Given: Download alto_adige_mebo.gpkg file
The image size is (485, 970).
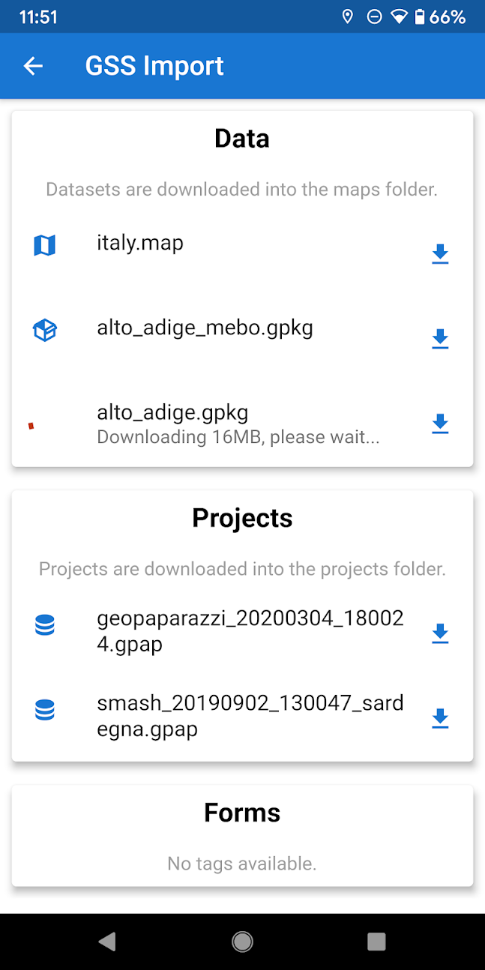Looking at the screenshot, I should point(440,339).
